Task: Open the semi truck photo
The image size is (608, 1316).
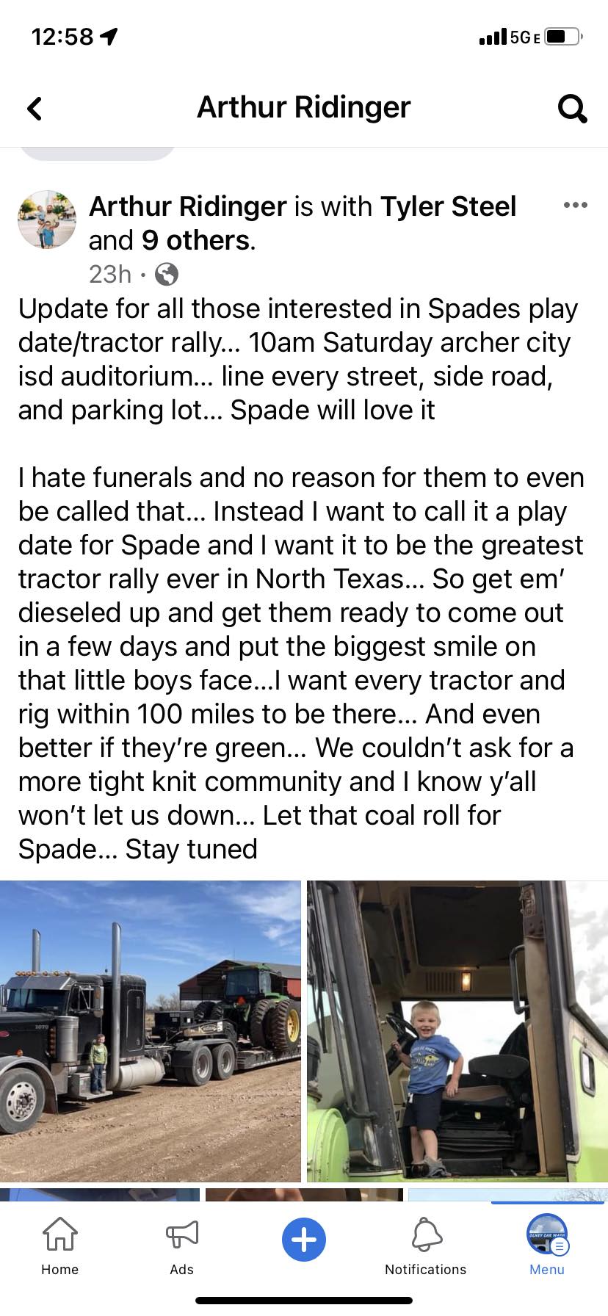Action: tap(151, 1031)
